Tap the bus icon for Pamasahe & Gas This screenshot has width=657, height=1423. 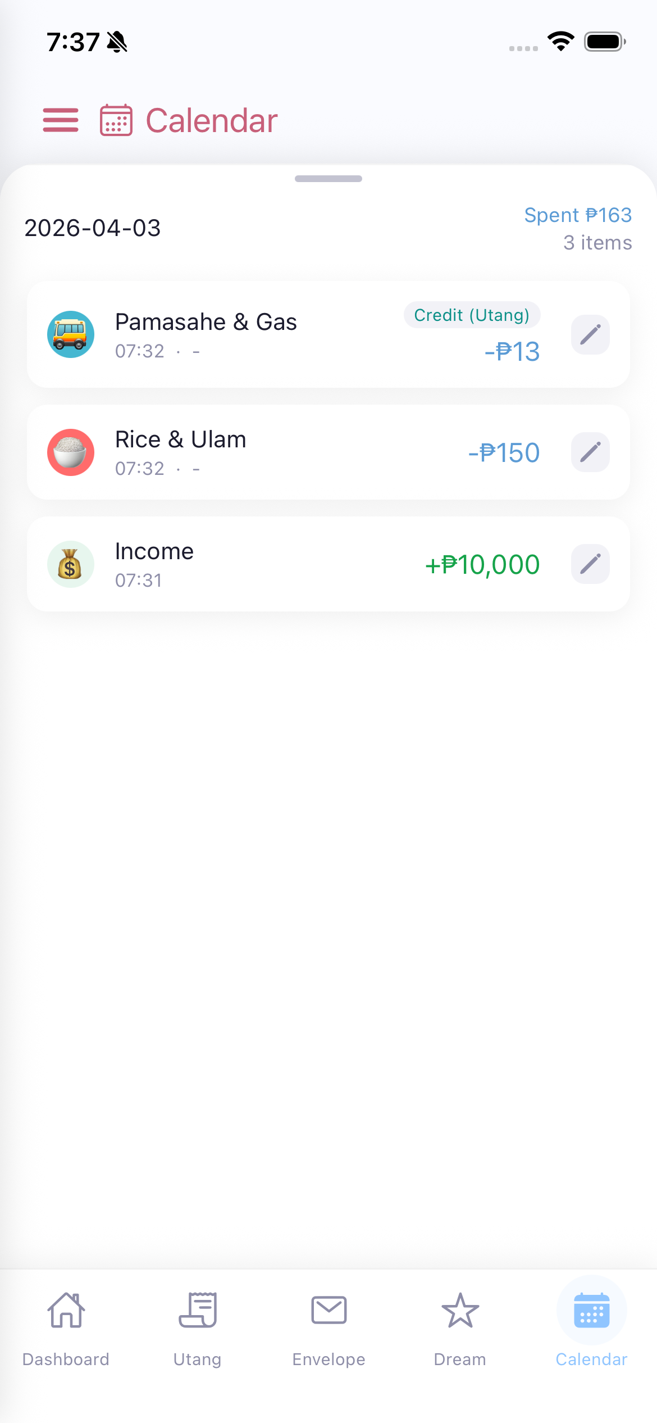pos(71,335)
